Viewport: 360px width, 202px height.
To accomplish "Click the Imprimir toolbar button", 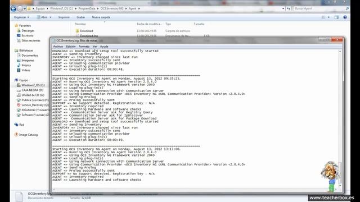I will point(64,17).
